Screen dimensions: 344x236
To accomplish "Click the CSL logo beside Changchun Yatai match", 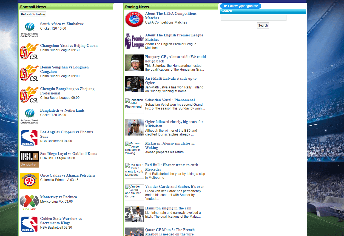I will pos(29,51).
